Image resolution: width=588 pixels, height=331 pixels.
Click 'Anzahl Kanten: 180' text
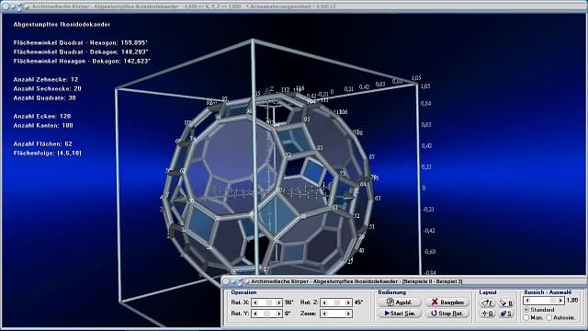point(43,125)
